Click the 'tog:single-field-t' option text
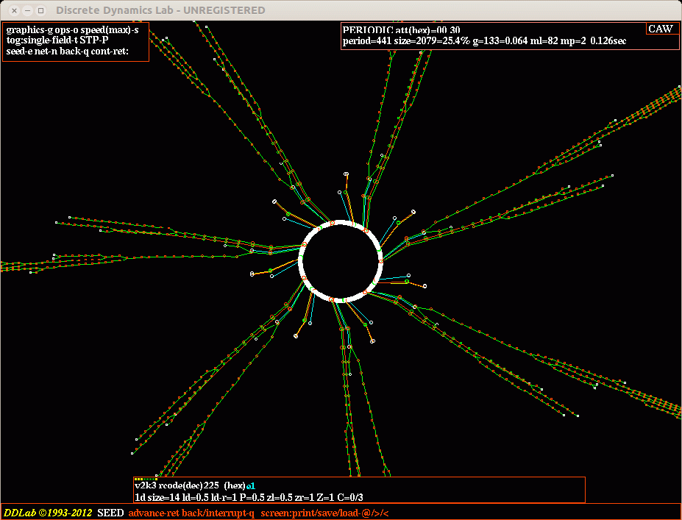This screenshot has width=682, height=520. 42,41
